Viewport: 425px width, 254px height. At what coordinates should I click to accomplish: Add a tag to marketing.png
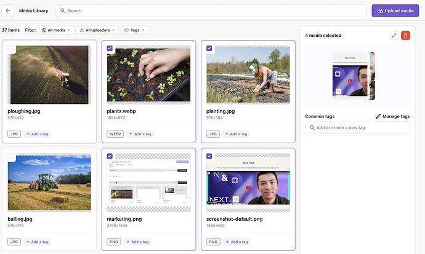pos(137,242)
